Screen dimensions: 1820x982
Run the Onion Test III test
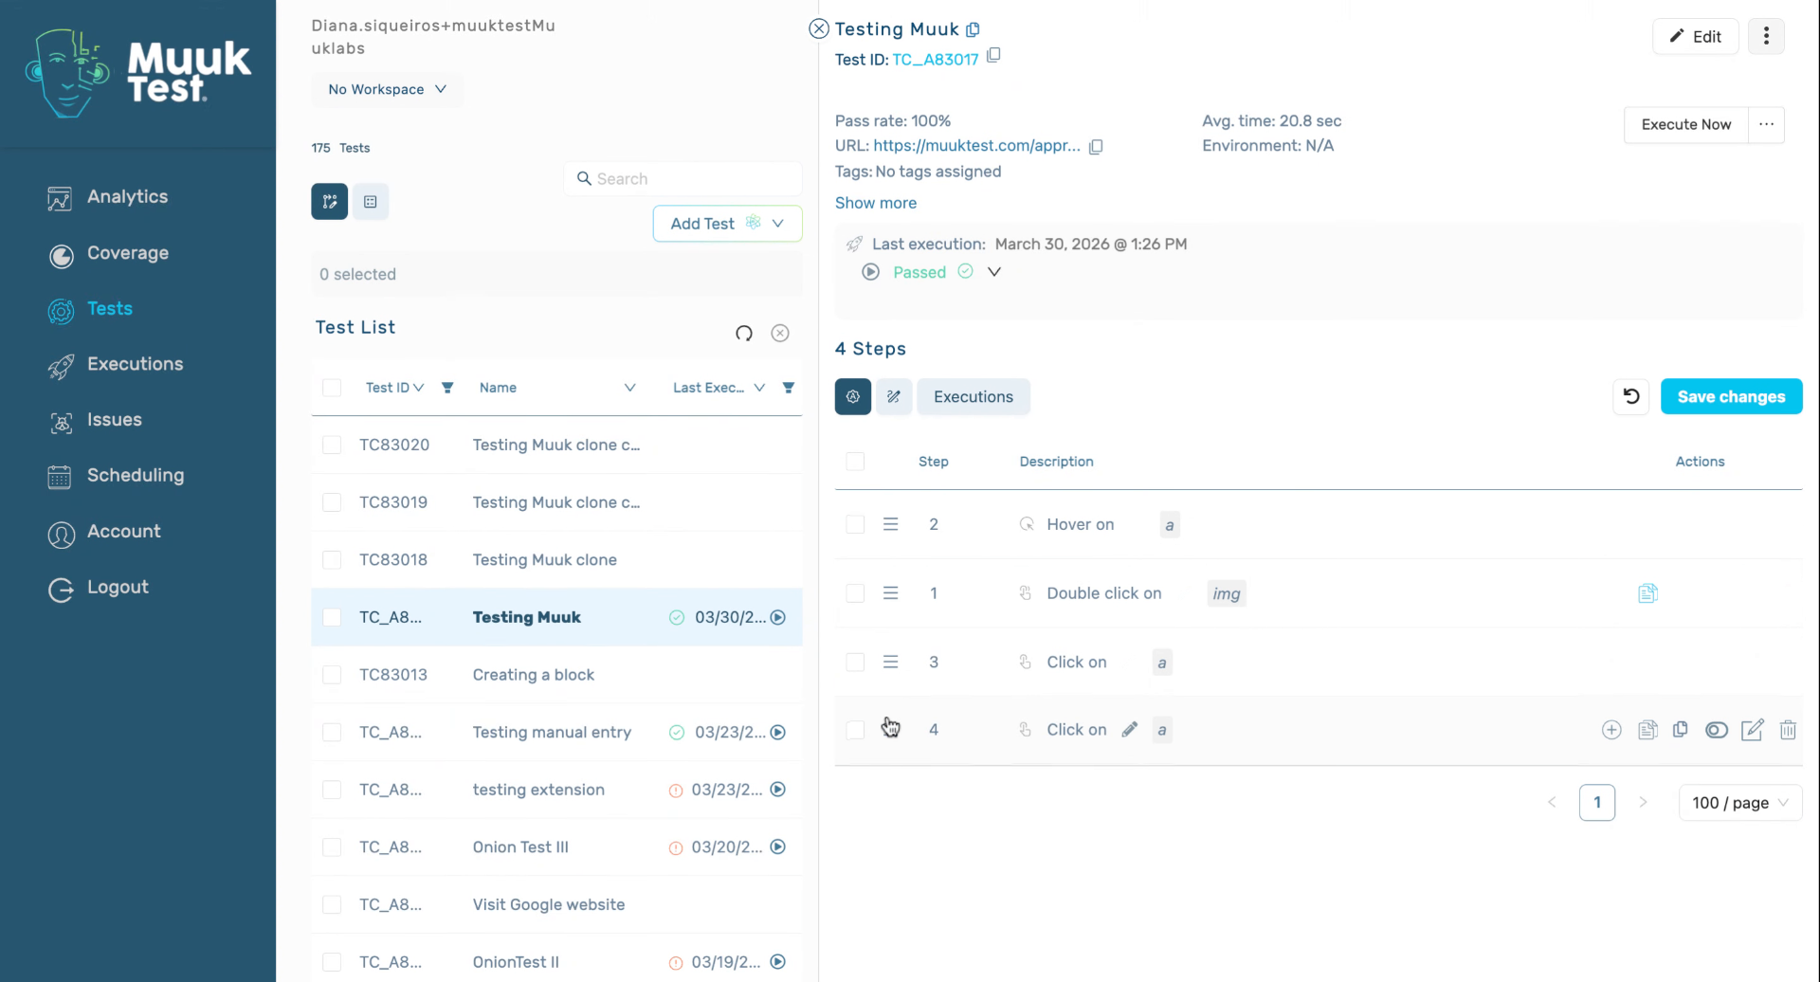pos(778,847)
